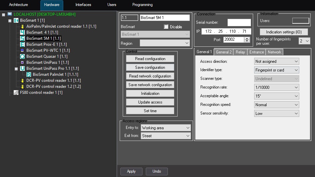Click the BioSmart Quasar 1 icon
Screen dimensions: 315x177
pyautogui.click(x=22, y=56)
